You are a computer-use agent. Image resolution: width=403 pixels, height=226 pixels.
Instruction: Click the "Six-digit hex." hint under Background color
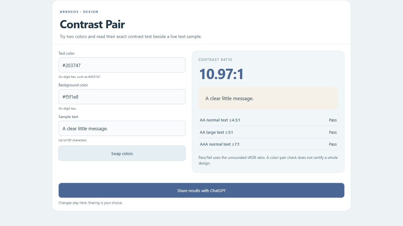click(x=67, y=109)
